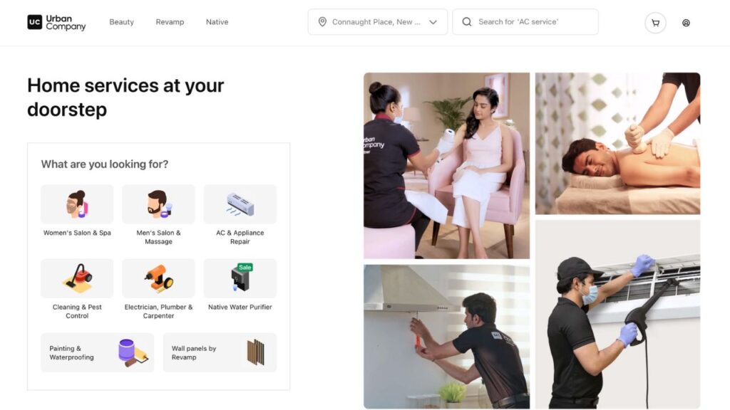
Task: Open the Revamp menu item
Action: [170, 22]
